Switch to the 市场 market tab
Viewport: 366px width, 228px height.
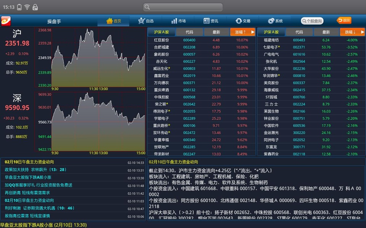(x=178, y=21)
